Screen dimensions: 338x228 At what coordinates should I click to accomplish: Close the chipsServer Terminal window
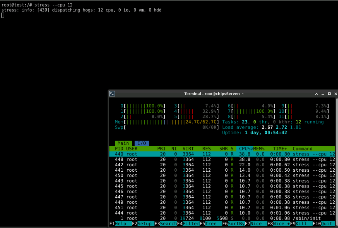(335, 94)
